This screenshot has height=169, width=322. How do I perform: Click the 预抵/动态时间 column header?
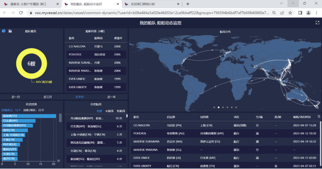(x=302, y=117)
